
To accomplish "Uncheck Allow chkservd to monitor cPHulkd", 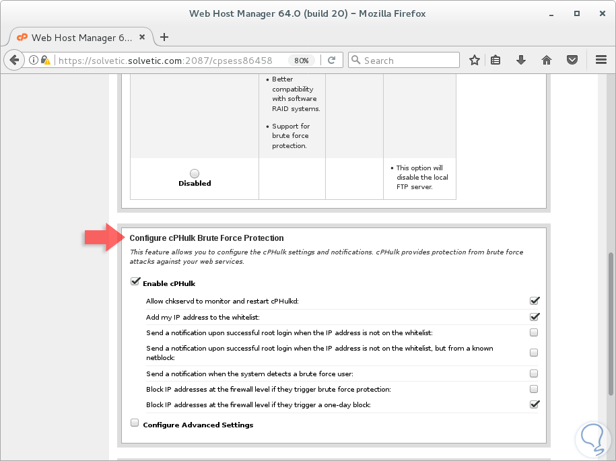I will click(535, 301).
